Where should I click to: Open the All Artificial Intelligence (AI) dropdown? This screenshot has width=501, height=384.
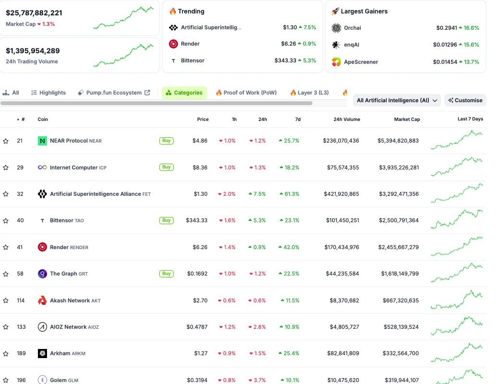tap(397, 100)
